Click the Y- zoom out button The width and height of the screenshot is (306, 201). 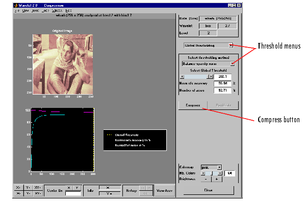pos(28,193)
